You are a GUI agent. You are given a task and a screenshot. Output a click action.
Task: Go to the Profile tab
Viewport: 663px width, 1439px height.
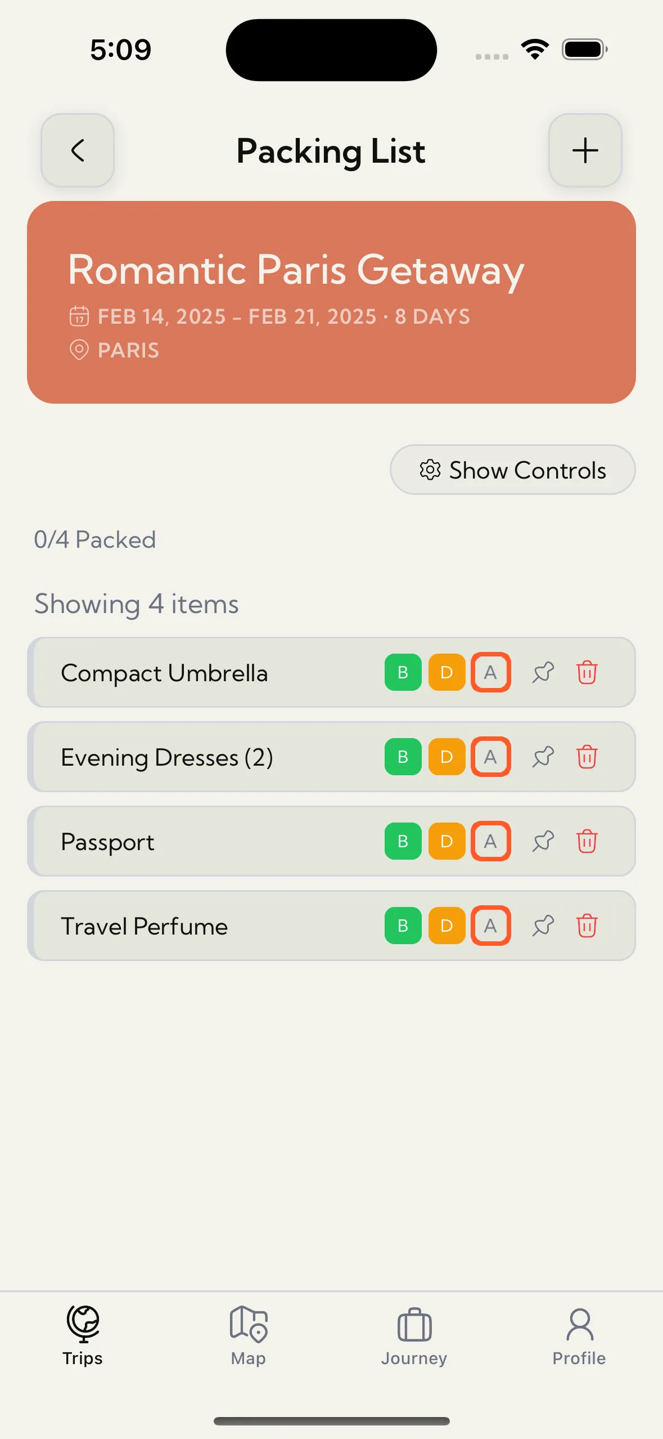click(579, 1335)
